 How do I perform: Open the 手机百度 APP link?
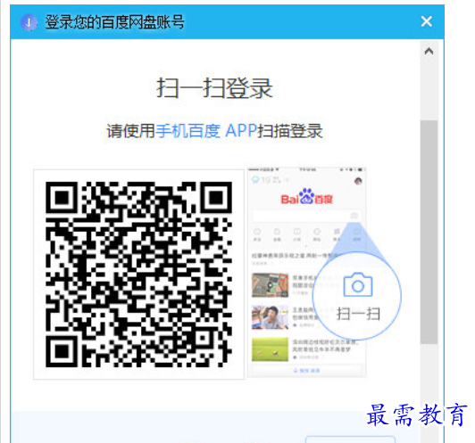[206, 131]
